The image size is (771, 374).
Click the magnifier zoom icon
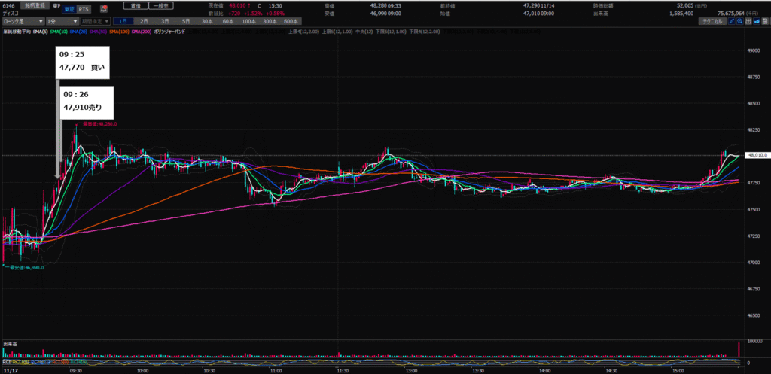click(x=739, y=23)
